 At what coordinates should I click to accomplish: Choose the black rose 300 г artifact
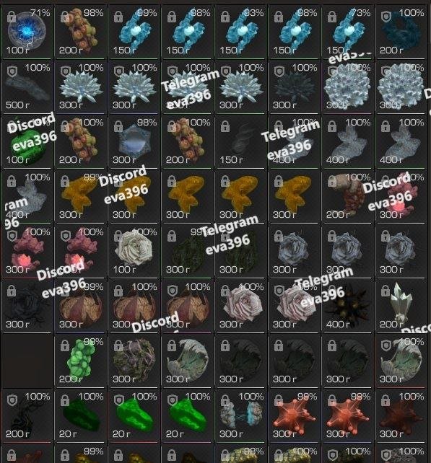click(x=27, y=306)
